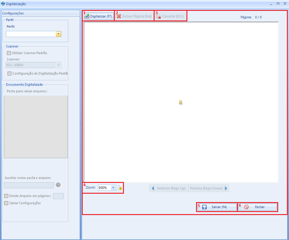Click the Digitalizar (F7) scan button
This screenshot has height=240, width=289.
tap(99, 16)
